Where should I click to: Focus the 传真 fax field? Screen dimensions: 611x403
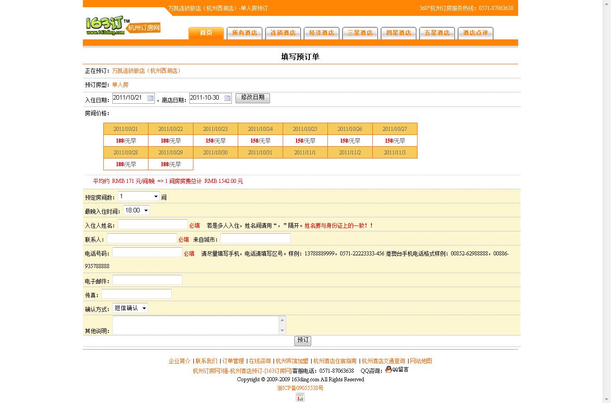[x=136, y=294]
